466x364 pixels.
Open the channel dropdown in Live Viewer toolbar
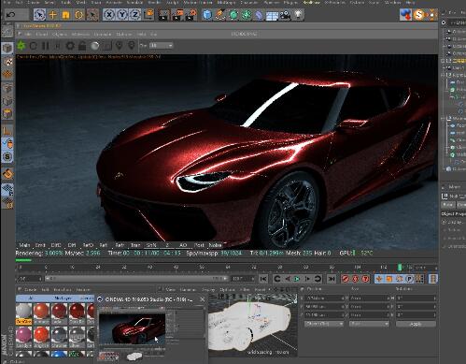tap(161, 46)
